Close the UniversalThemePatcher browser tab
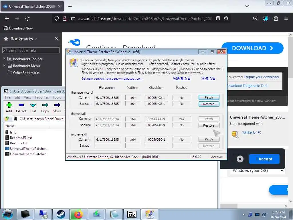The image size is (293, 220). point(59,6)
